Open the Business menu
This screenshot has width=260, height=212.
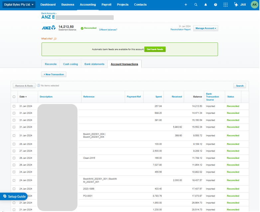point(67,5)
